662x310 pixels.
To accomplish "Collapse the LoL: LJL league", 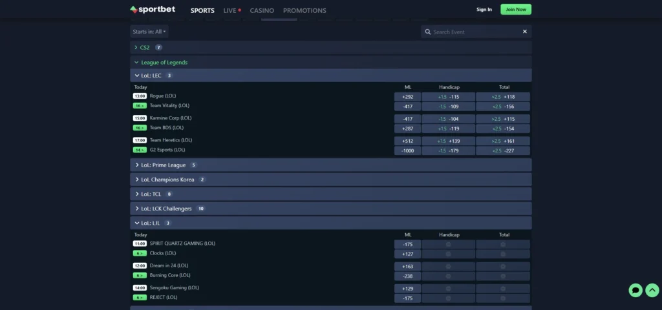I will (330, 223).
